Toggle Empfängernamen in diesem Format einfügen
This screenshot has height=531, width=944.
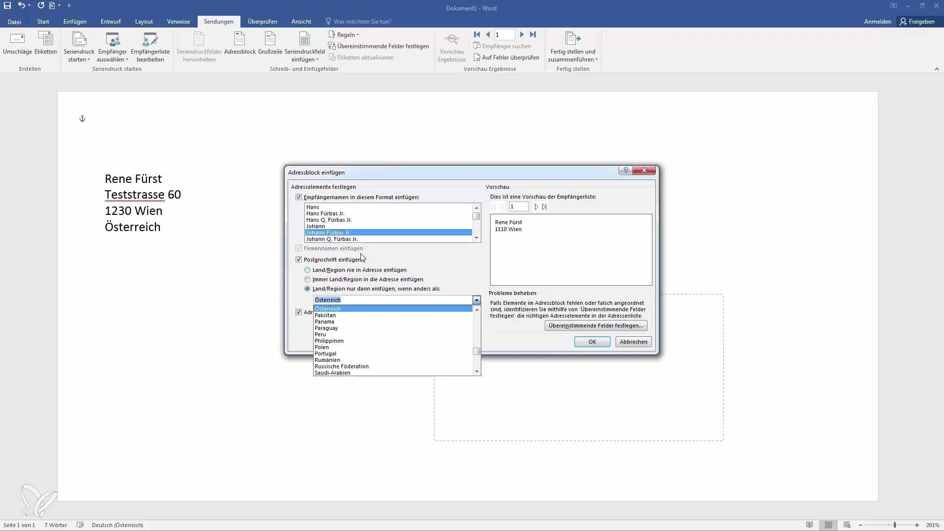[298, 197]
